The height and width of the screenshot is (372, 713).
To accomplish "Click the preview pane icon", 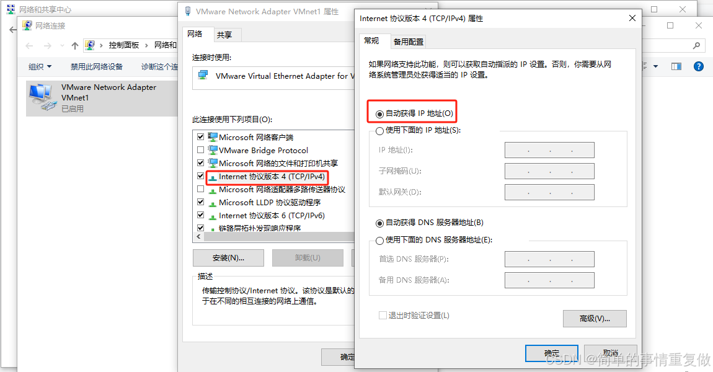I will pyautogui.click(x=676, y=66).
